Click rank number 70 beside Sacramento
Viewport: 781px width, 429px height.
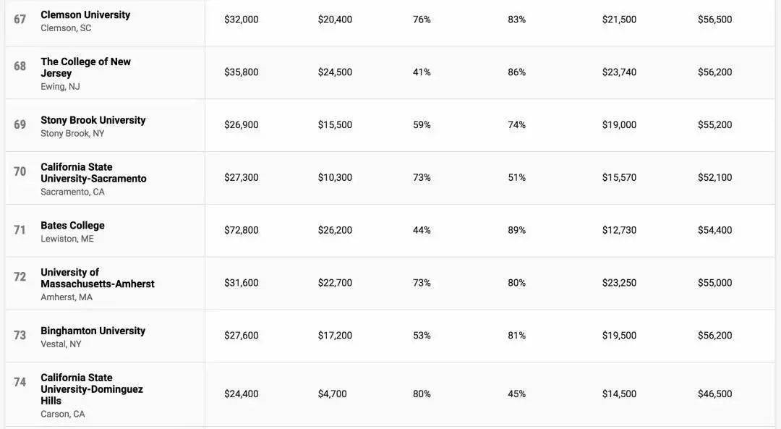(20, 171)
